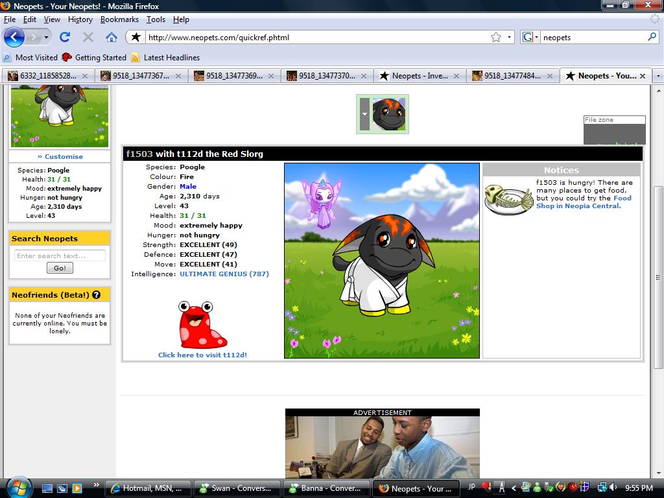
Task: Click the sidebar Poogle pet image
Action: (60, 115)
